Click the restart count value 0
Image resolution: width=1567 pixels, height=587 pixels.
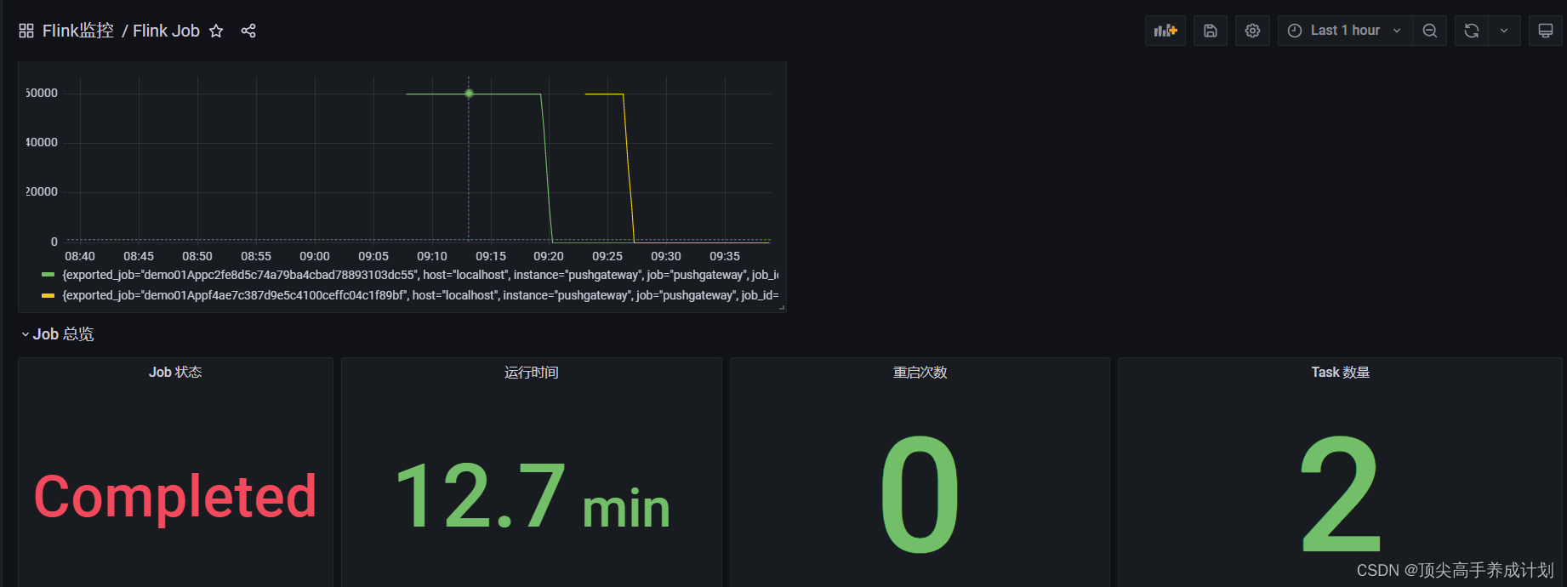(x=920, y=493)
